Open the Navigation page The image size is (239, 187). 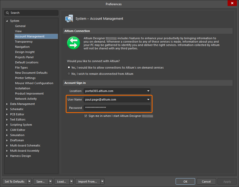(22, 47)
